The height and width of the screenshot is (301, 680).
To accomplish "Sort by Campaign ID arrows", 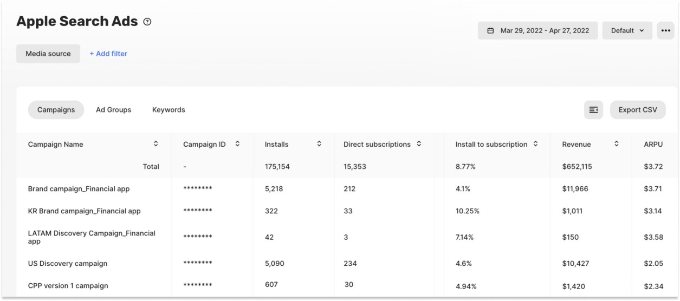I will [237, 144].
